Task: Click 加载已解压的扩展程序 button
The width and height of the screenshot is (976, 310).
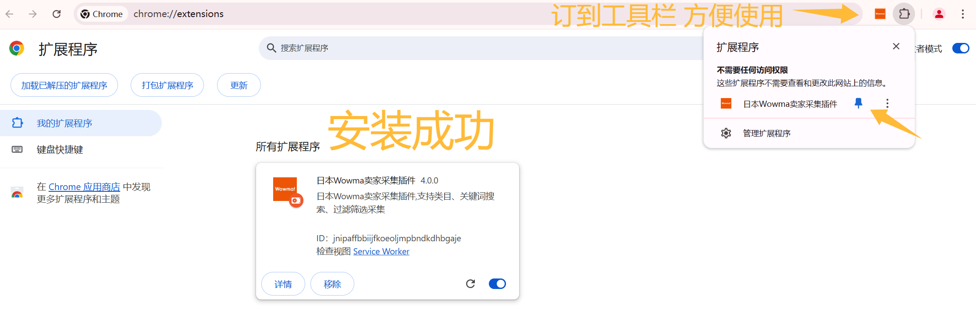Action: point(64,85)
